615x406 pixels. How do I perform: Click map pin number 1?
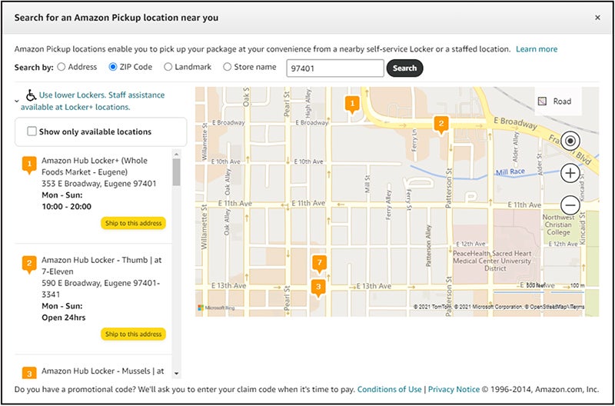click(352, 104)
